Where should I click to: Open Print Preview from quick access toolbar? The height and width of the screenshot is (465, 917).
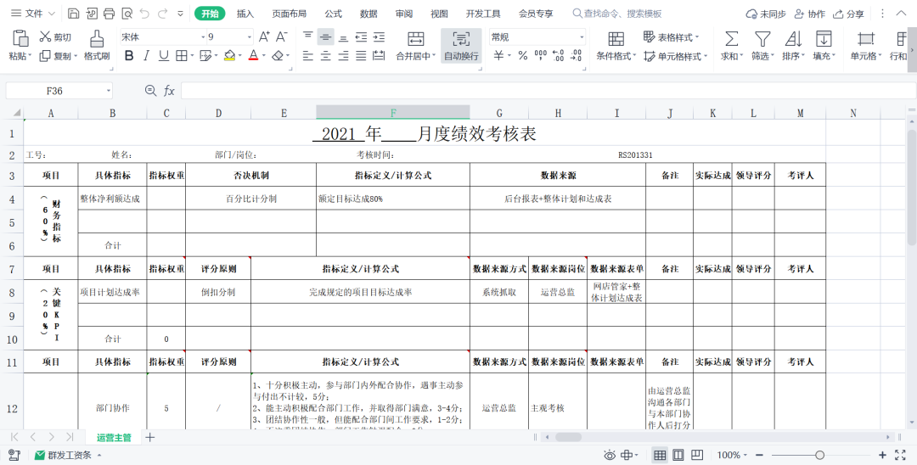[x=127, y=14]
